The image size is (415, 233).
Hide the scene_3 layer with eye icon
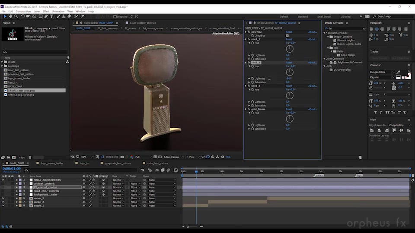click(x=3, y=198)
